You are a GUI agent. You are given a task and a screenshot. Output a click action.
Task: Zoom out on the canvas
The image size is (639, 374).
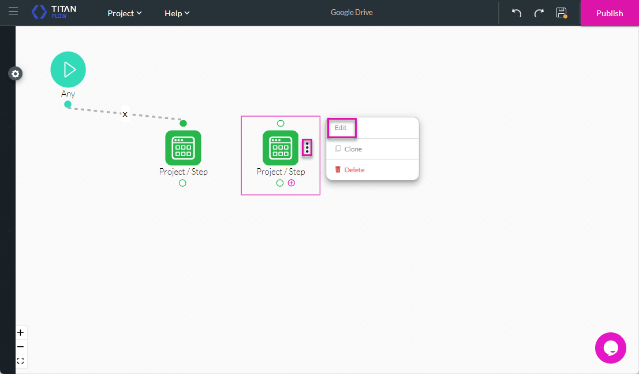tap(20, 347)
